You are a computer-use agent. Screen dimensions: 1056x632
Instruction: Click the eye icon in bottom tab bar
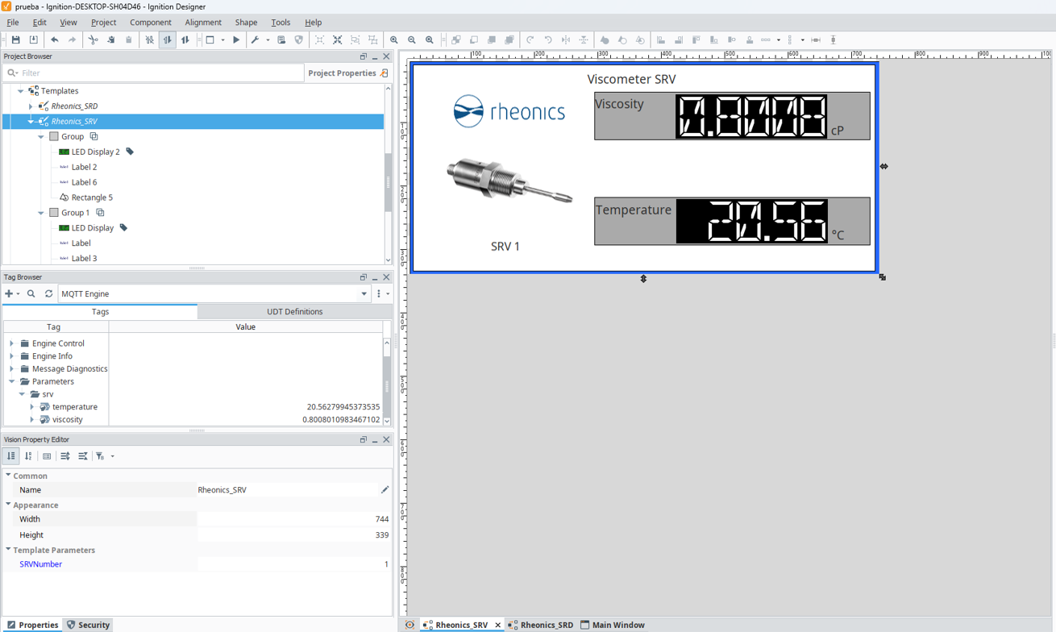[410, 625]
